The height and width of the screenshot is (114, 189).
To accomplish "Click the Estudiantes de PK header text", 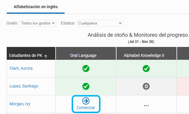I will coord(26,55).
